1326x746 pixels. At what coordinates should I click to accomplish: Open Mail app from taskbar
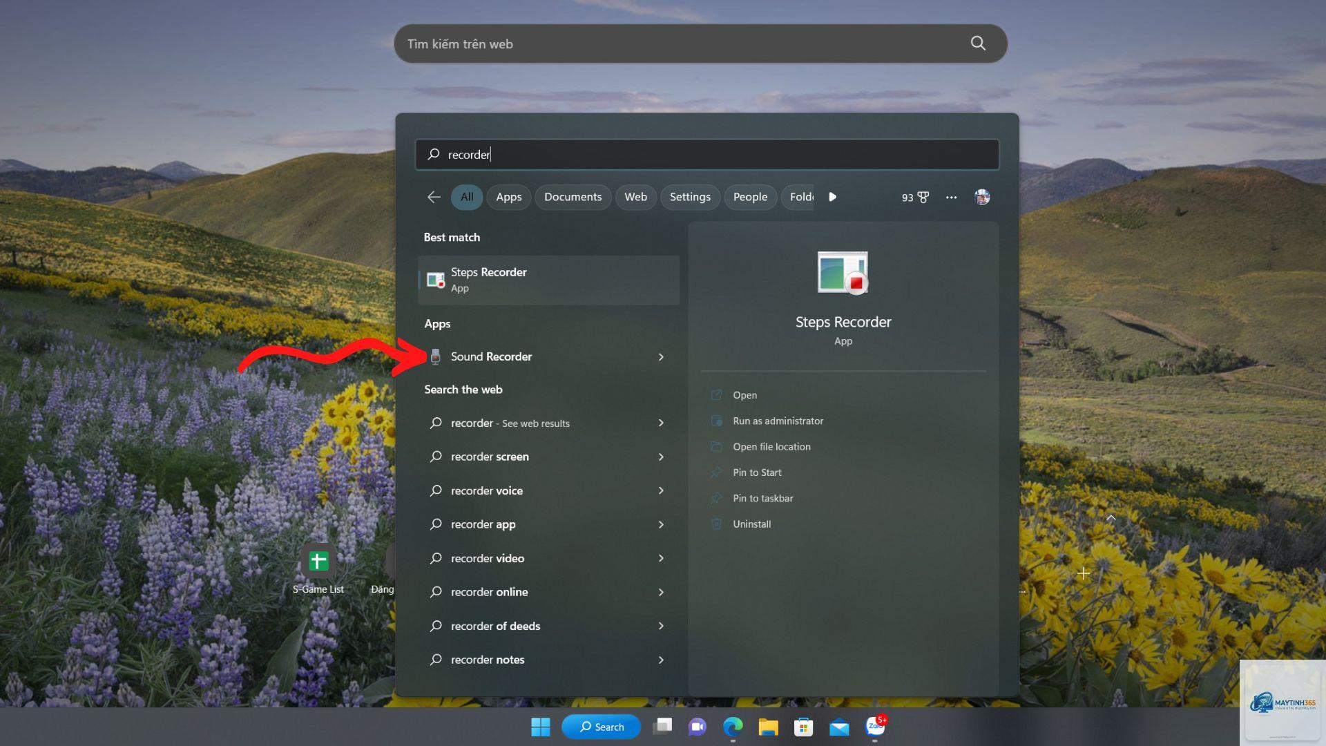point(839,727)
